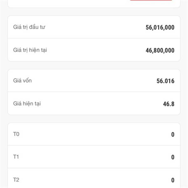Tap the white card above 'Giá trị đầu tư'

click(94, 3)
